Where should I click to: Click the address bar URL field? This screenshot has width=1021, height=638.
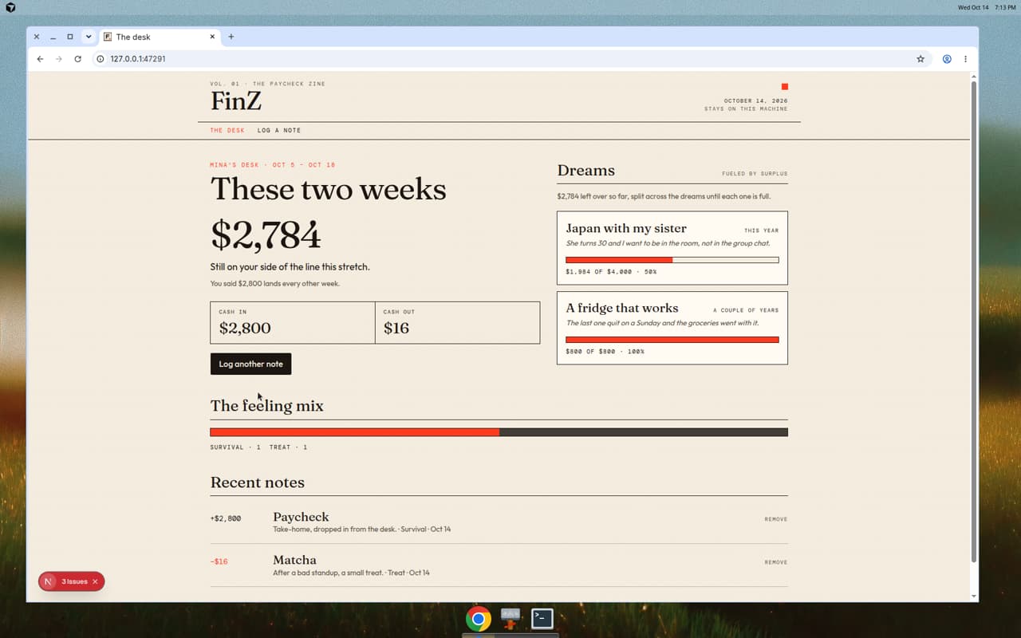coord(510,59)
